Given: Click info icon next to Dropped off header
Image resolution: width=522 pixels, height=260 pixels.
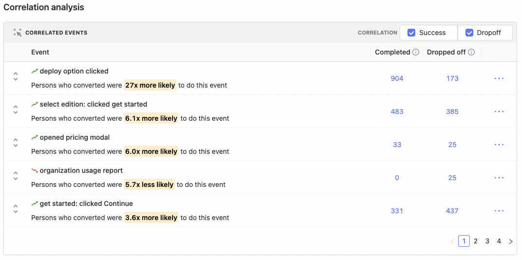Looking at the screenshot, I should point(471,53).
